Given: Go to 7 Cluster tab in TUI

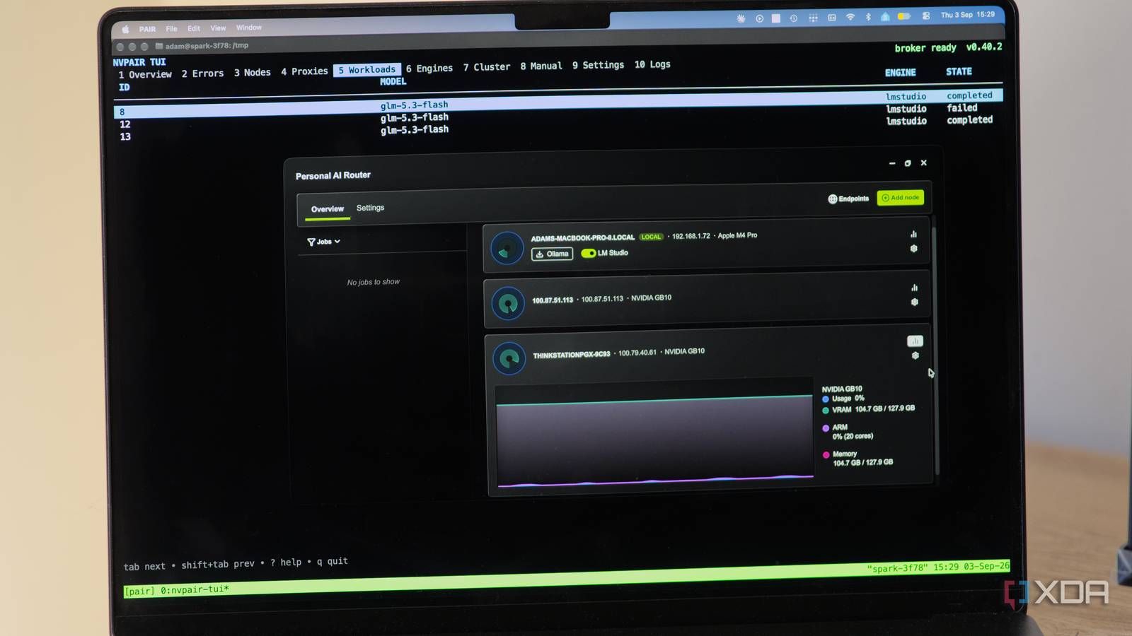Looking at the screenshot, I should (x=487, y=67).
